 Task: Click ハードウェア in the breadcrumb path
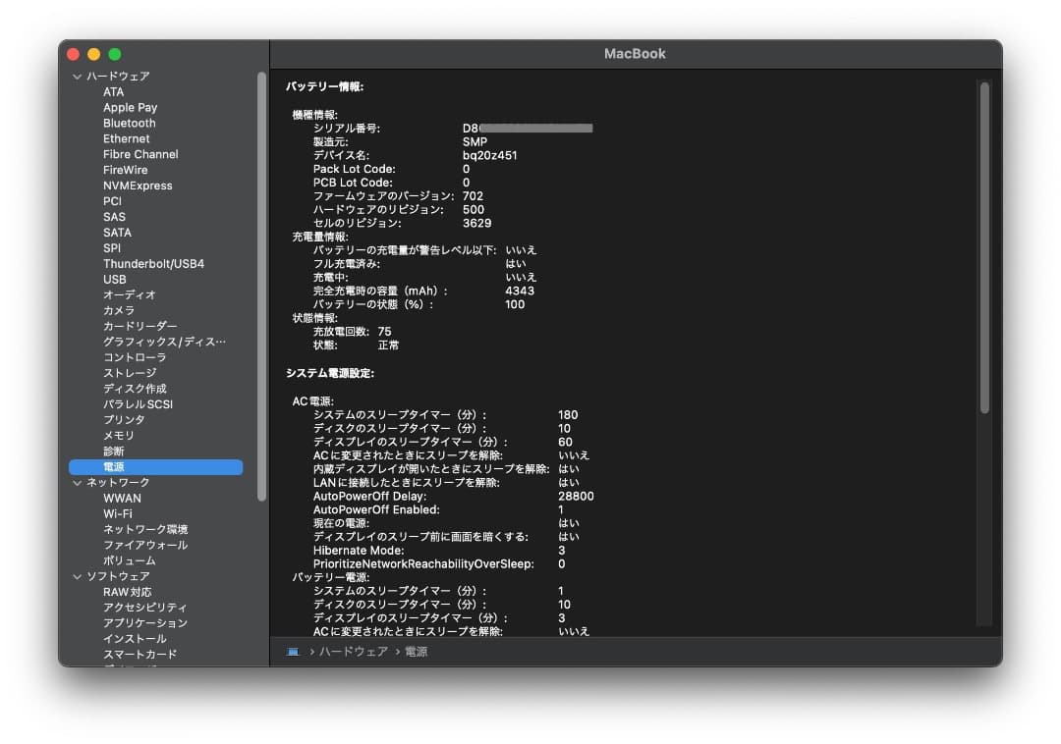[x=353, y=651]
